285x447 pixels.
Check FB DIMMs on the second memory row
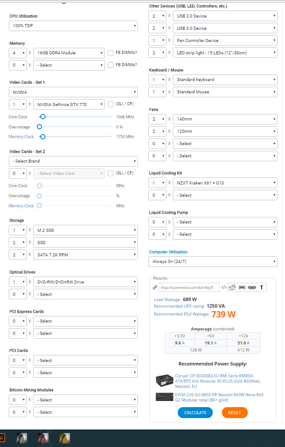111,65
